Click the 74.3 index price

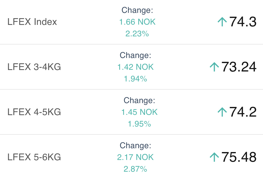point(243,22)
